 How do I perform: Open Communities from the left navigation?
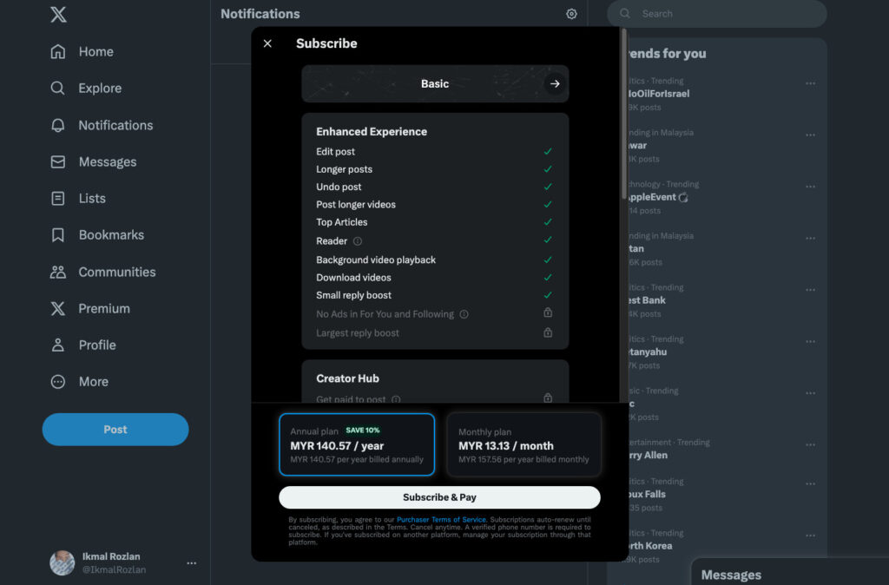(x=116, y=272)
